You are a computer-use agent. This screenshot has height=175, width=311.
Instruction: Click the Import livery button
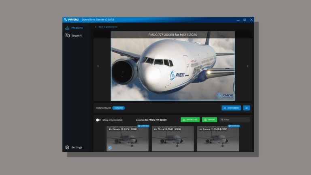(210, 120)
